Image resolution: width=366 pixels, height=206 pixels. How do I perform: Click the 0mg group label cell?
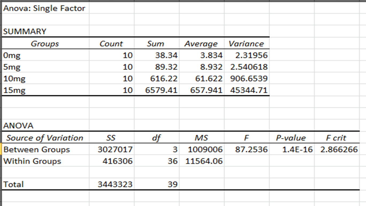pos(12,55)
